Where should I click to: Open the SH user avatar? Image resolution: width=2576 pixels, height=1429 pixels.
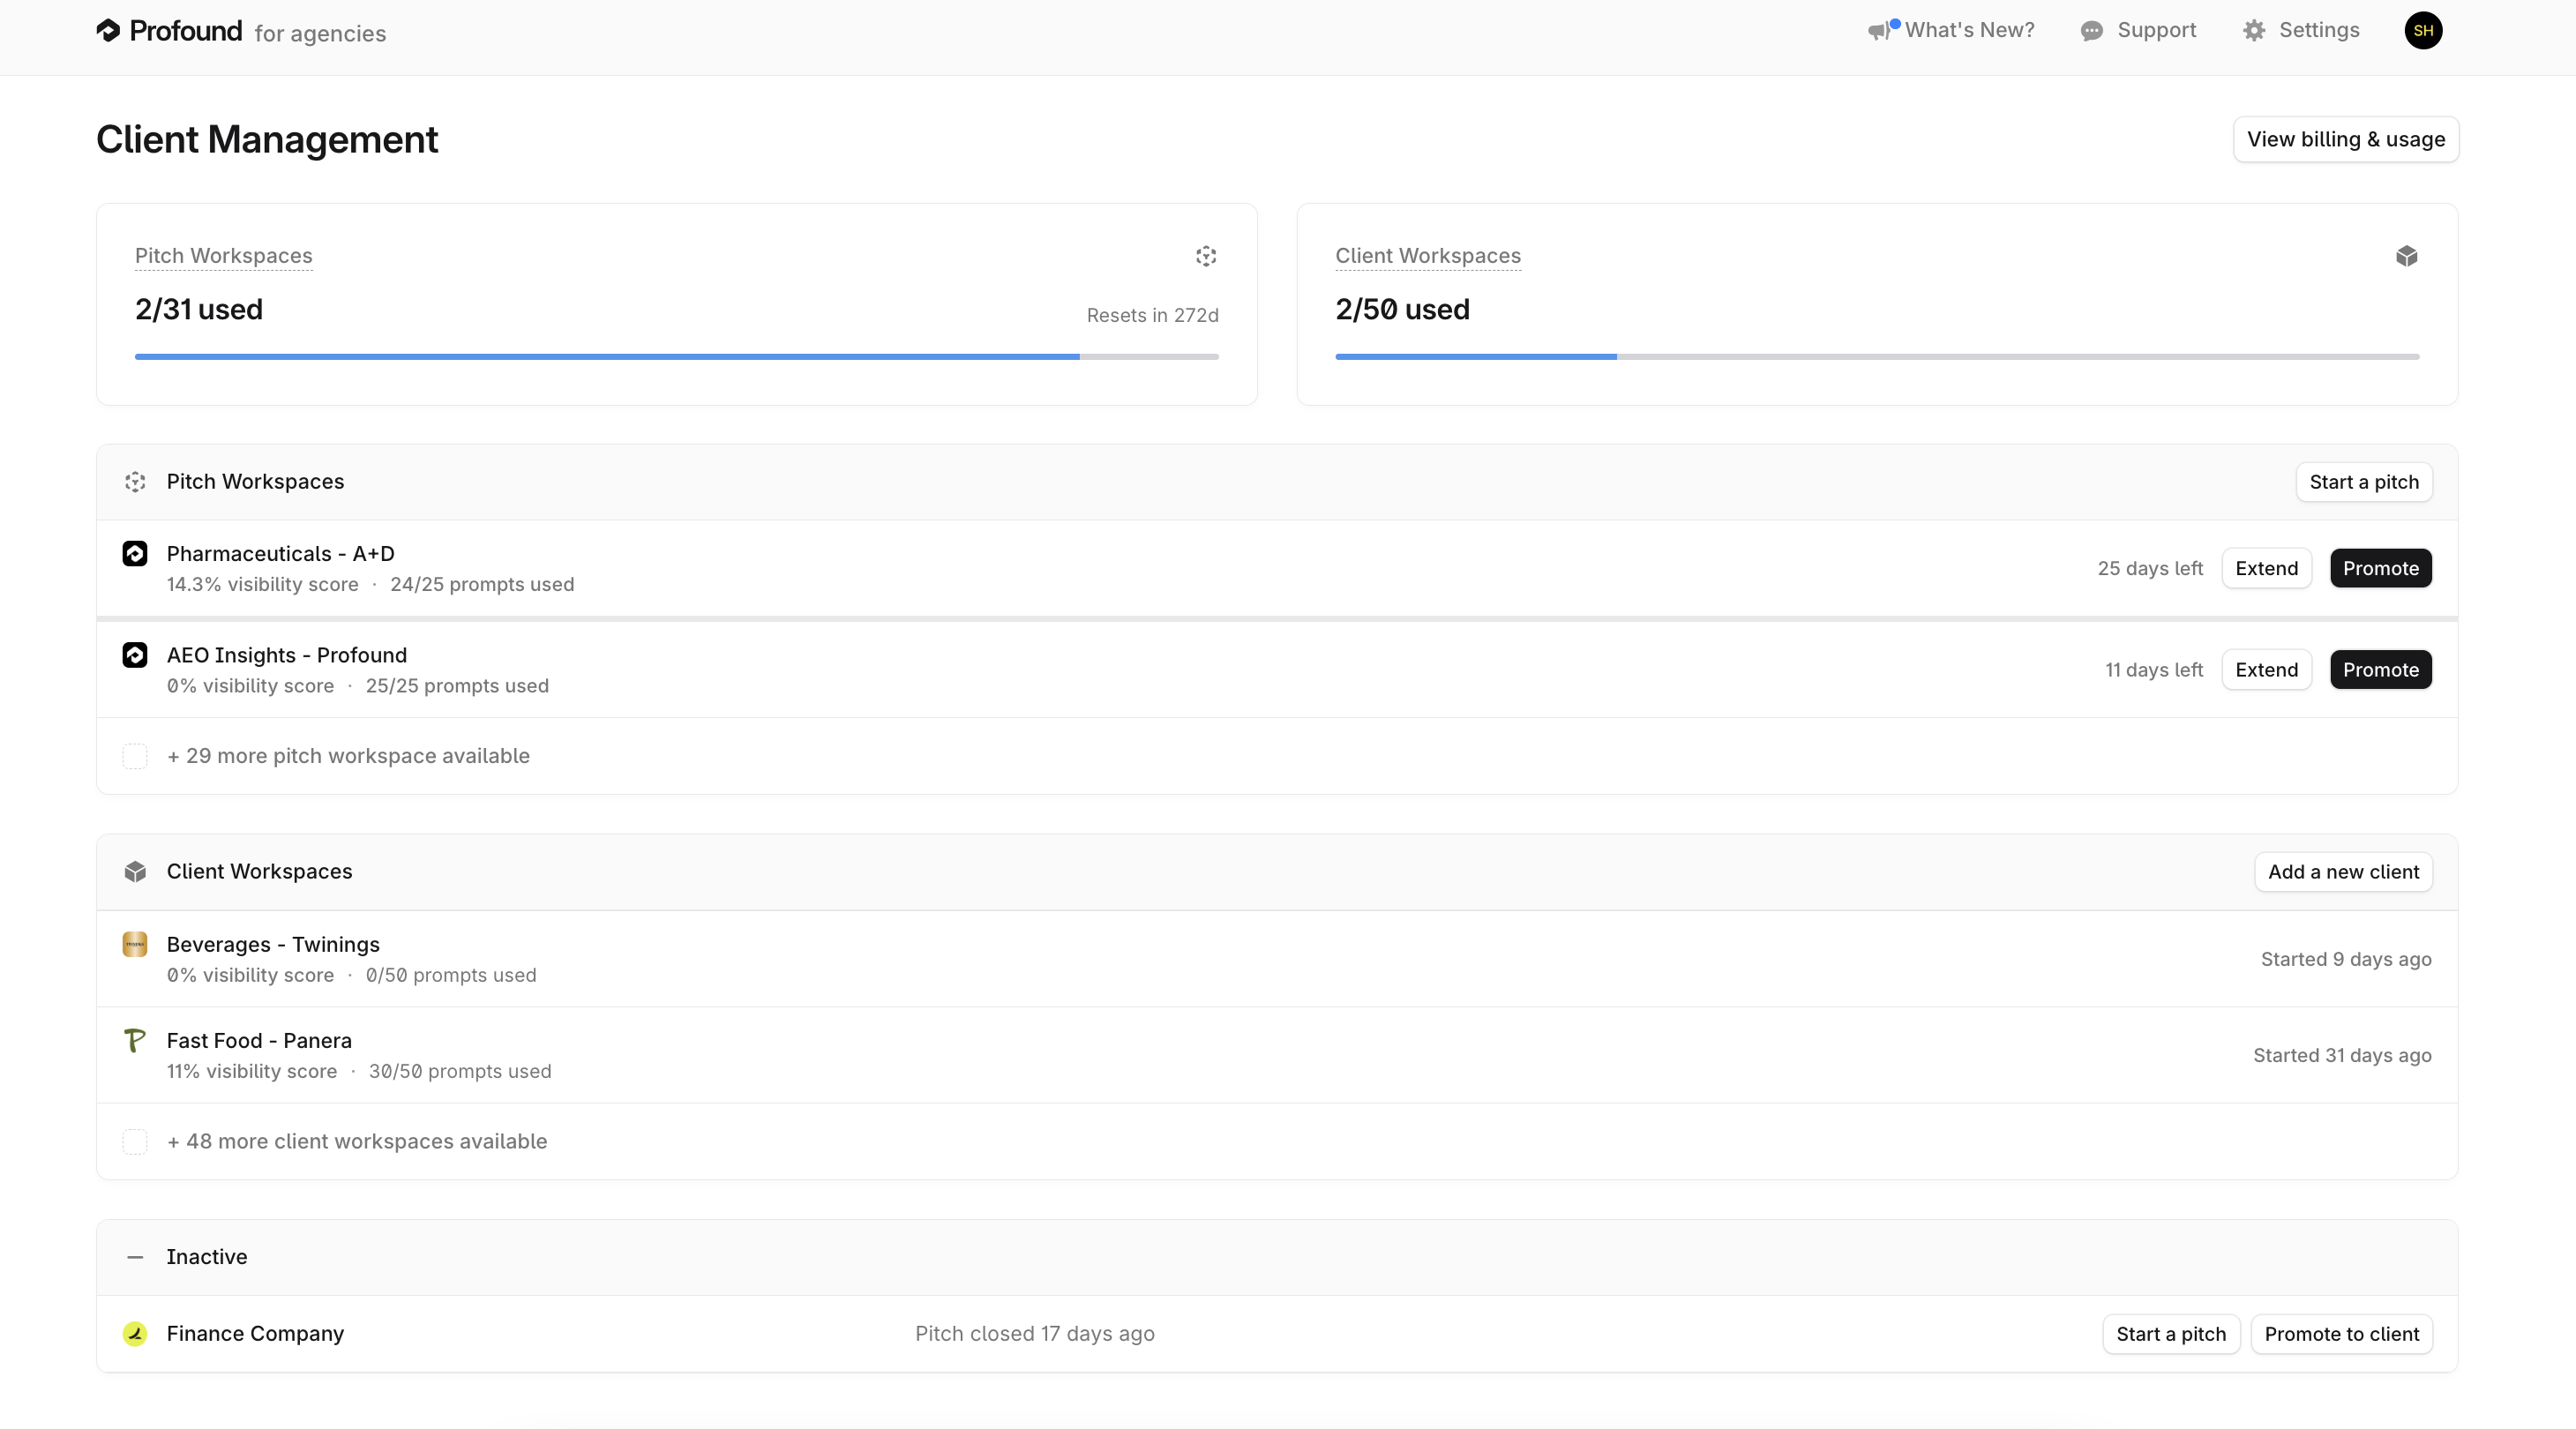coord(2423,30)
